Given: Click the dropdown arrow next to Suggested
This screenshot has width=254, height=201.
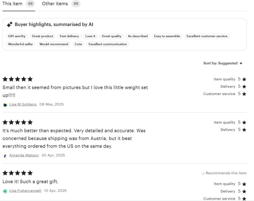Looking at the screenshot, I should 241,63.
